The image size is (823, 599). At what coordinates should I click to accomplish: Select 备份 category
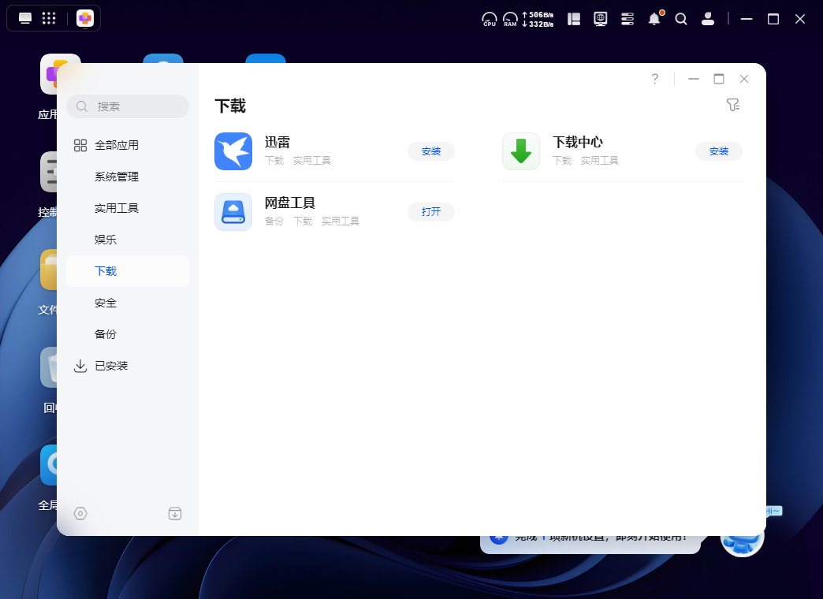(x=128, y=334)
